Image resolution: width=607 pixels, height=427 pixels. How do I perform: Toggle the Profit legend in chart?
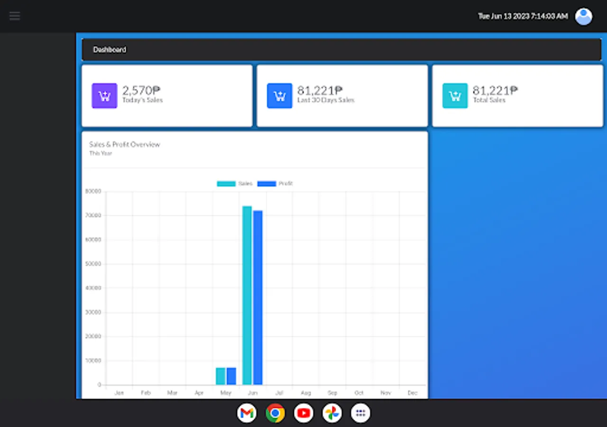[275, 184]
